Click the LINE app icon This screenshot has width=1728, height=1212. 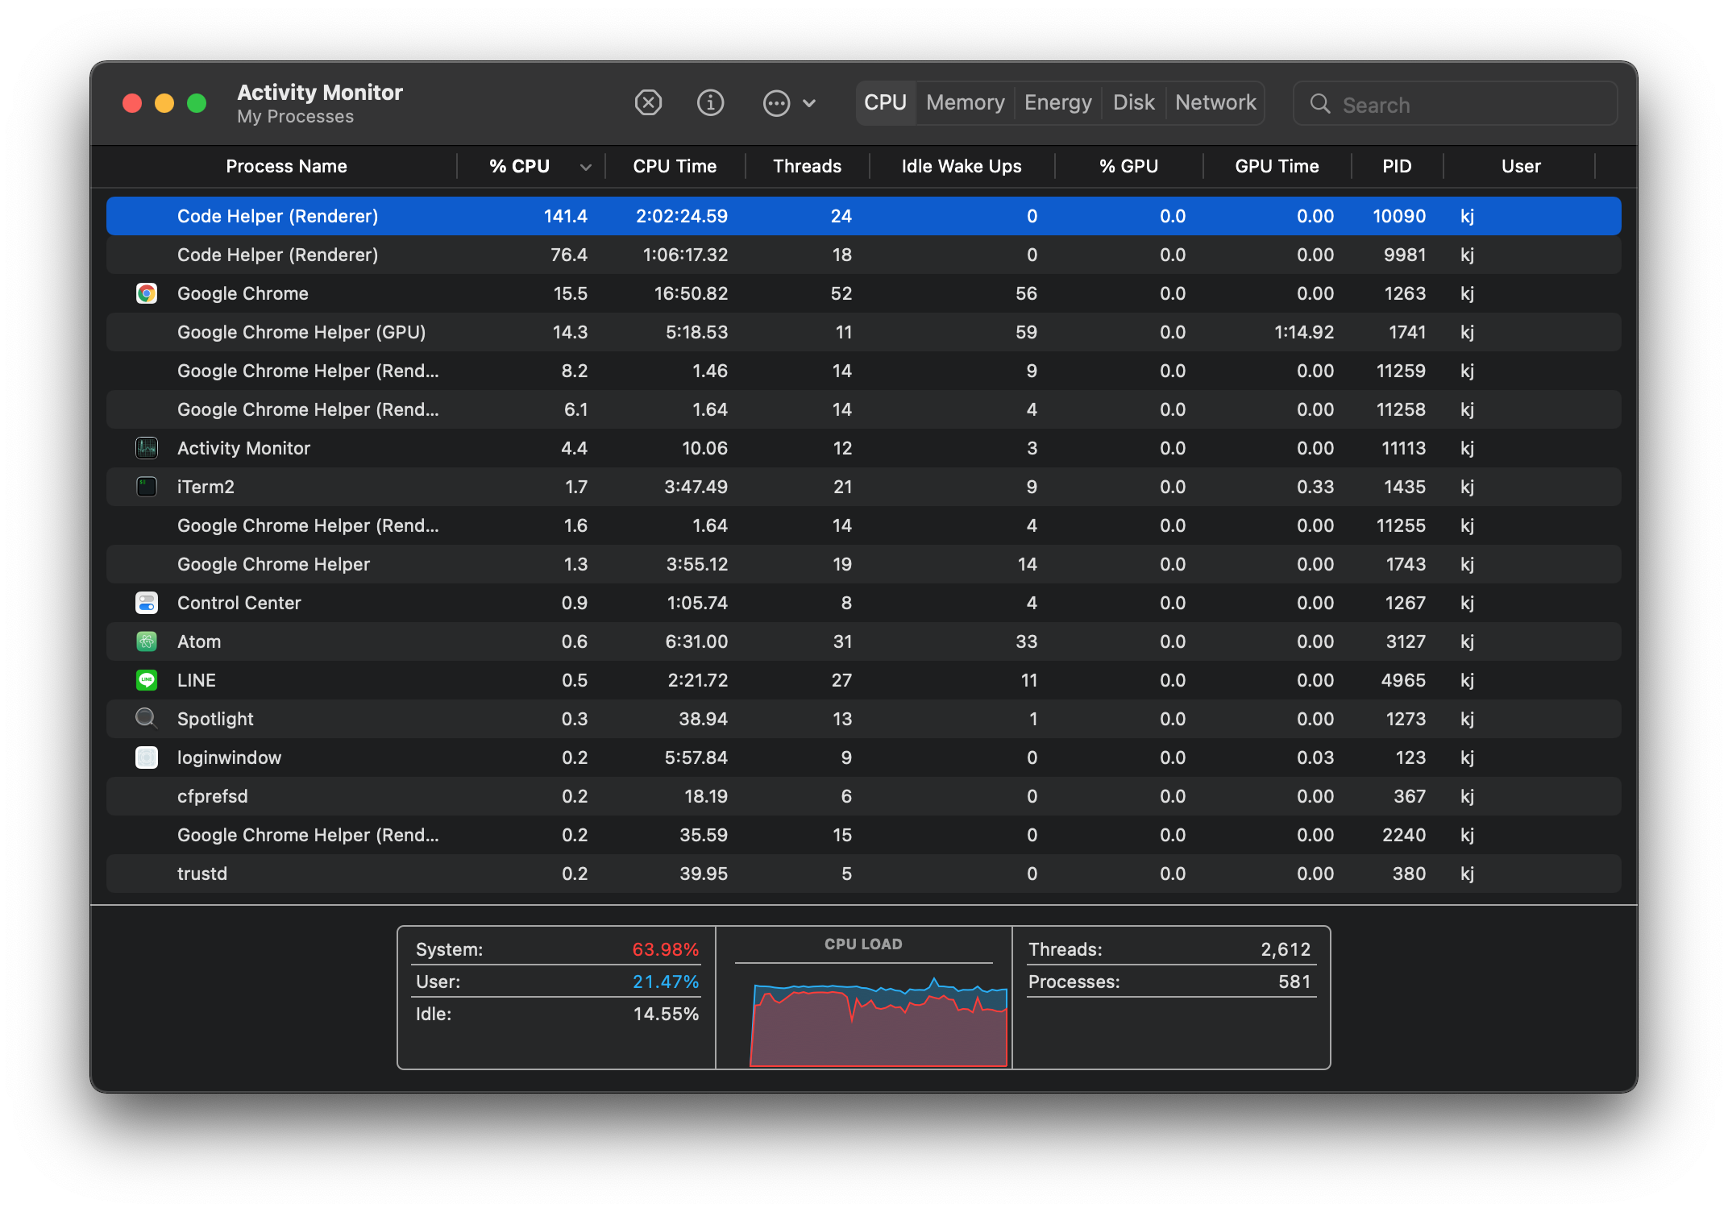tap(147, 680)
